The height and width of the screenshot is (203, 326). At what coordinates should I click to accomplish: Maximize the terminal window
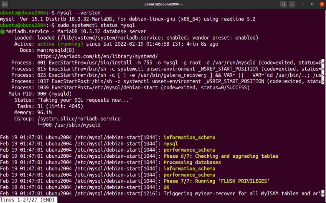point(312,4)
